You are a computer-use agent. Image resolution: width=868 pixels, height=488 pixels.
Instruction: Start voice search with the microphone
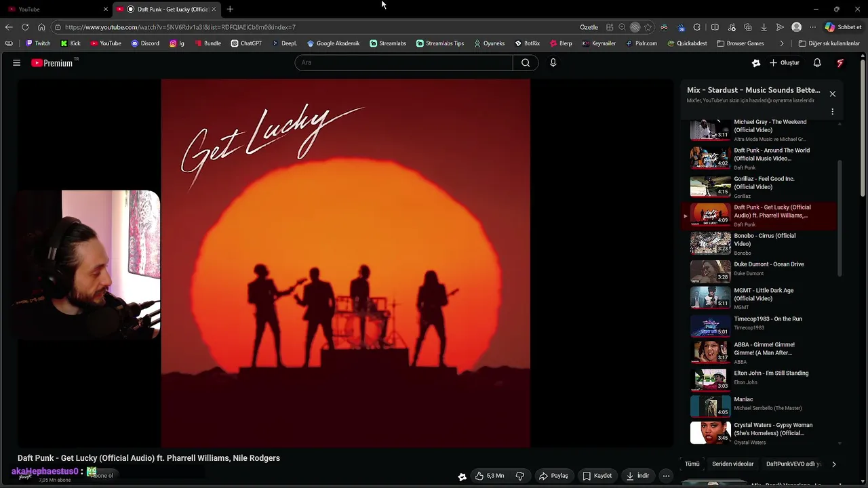click(553, 63)
